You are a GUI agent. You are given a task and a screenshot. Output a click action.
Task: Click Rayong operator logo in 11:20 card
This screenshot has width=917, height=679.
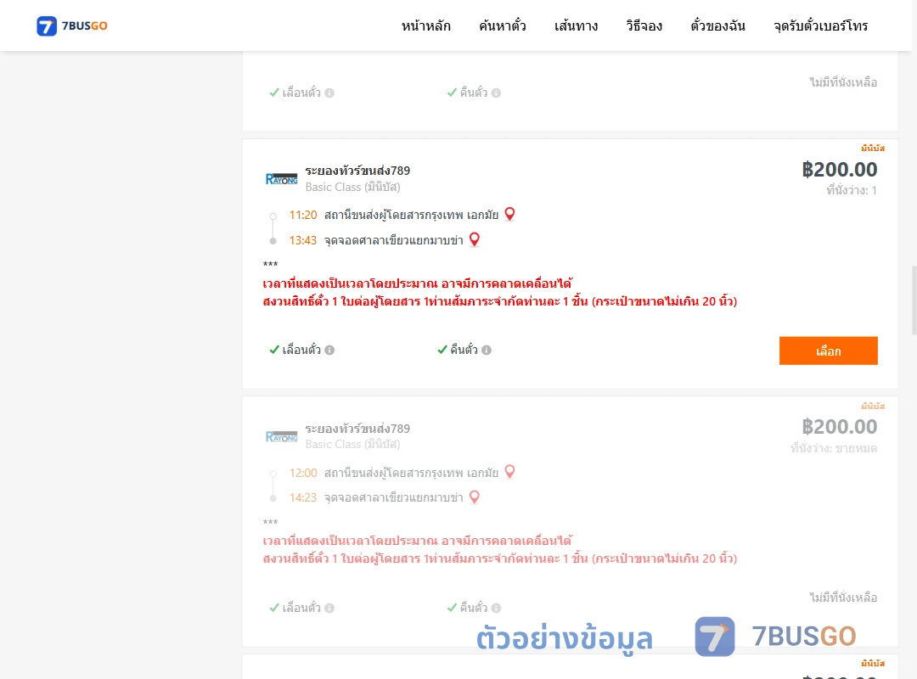coord(281,178)
